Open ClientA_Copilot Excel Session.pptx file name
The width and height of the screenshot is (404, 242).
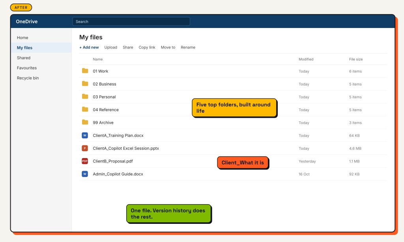coord(126,148)
